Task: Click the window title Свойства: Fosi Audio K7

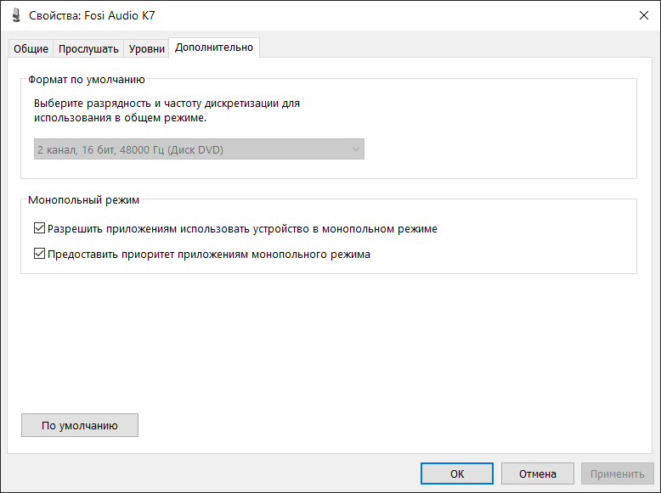Action: point(92,15)
